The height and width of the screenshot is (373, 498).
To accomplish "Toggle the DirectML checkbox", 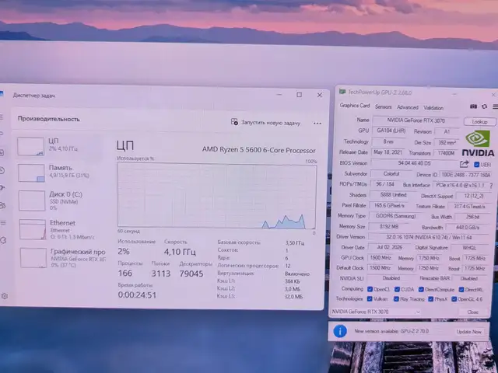I will click(461, 290).
